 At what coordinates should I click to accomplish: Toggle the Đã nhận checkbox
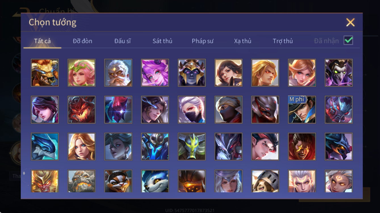pyautogui.click(x=348, y=40)
